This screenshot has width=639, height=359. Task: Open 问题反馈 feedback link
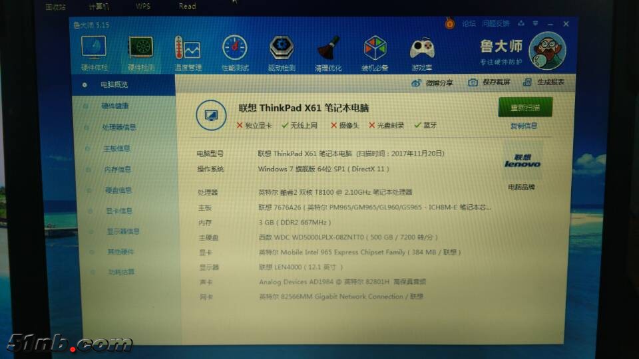495,24
